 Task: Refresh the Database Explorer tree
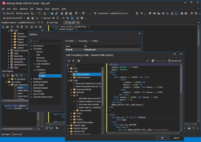point(3,27)
